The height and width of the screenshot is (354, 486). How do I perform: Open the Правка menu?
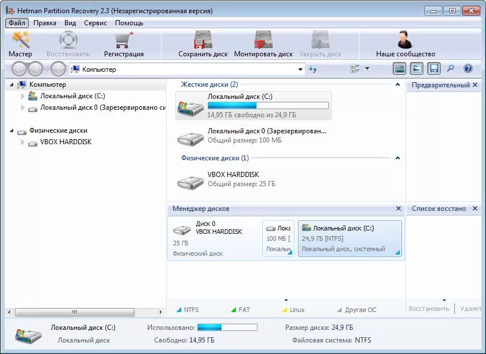point(45,23)
